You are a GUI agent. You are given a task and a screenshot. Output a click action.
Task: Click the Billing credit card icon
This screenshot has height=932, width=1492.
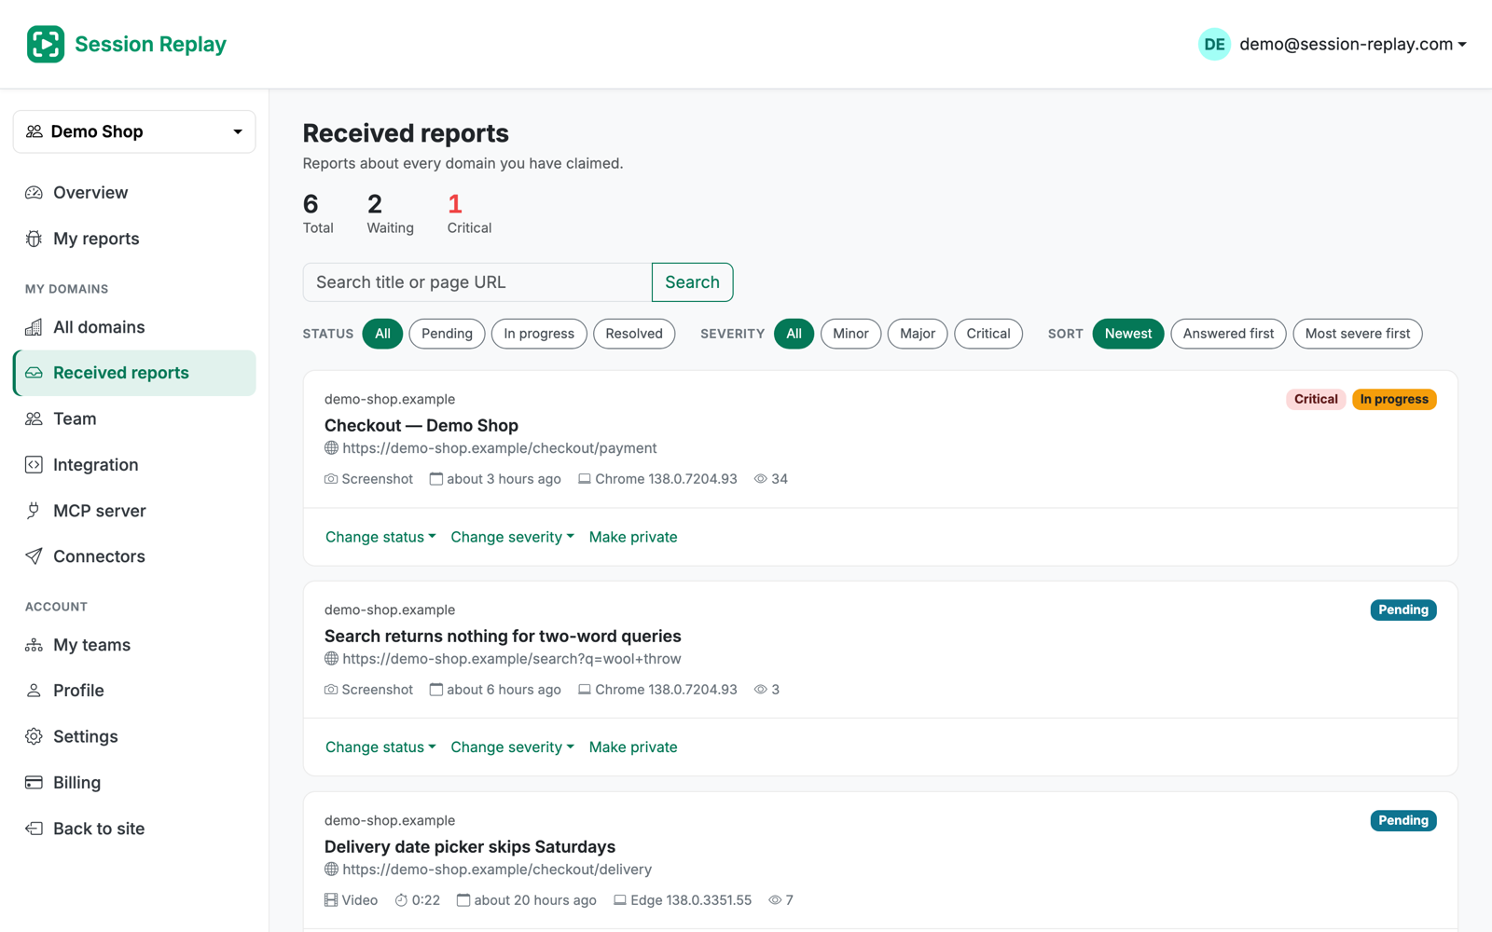34,782
